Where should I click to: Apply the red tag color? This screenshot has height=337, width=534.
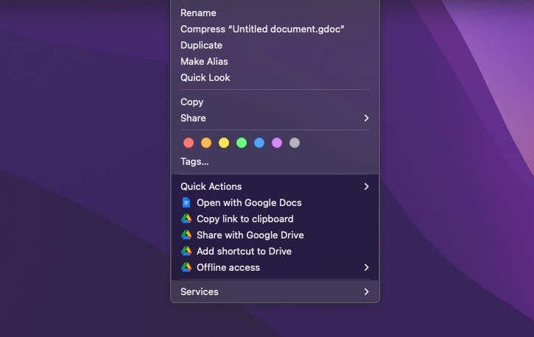click(x=189, y=143)
